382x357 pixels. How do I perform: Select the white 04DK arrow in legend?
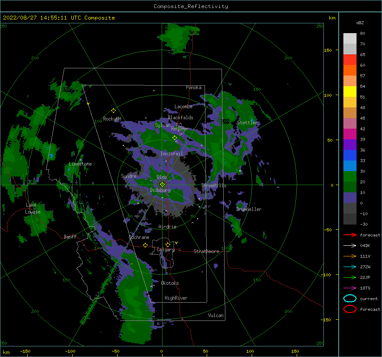pyautogui.click(x=350, y=245)
